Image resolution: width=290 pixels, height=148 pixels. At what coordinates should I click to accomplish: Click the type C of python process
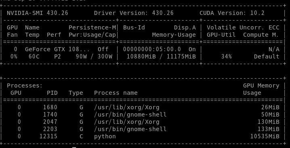(81, 136)
